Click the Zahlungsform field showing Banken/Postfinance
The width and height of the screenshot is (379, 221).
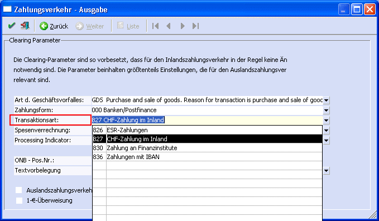click(207, 110)
